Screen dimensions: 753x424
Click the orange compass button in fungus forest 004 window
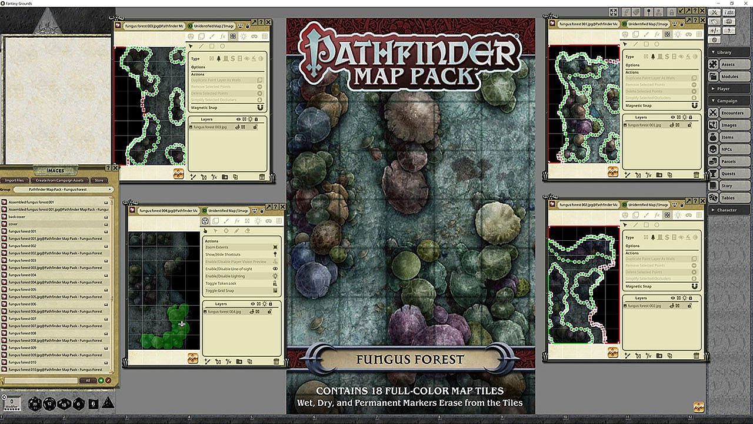(x=193, y=357)
